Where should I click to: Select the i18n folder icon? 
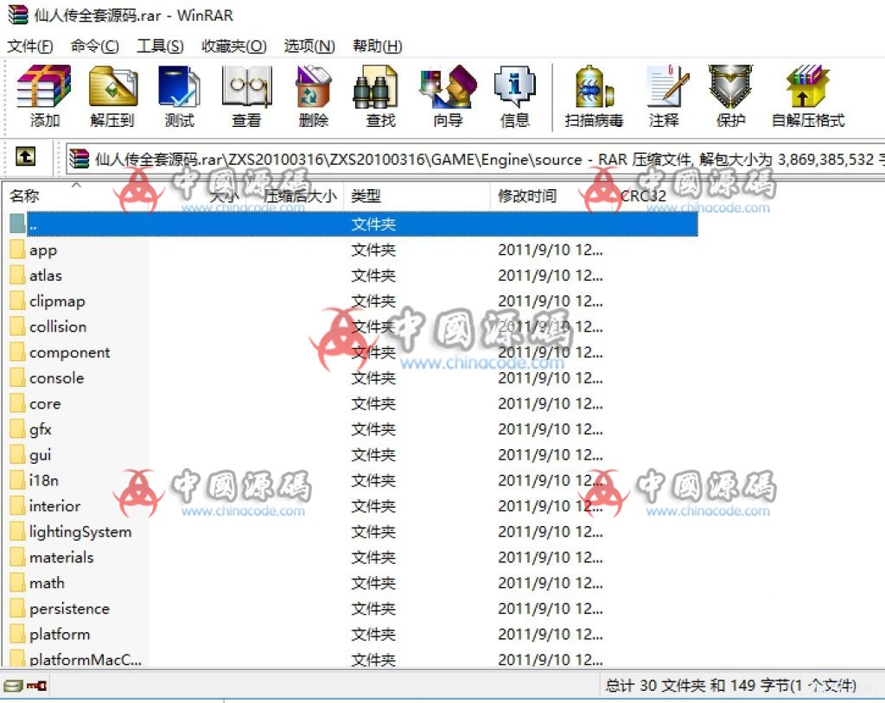tap(17, 480)
